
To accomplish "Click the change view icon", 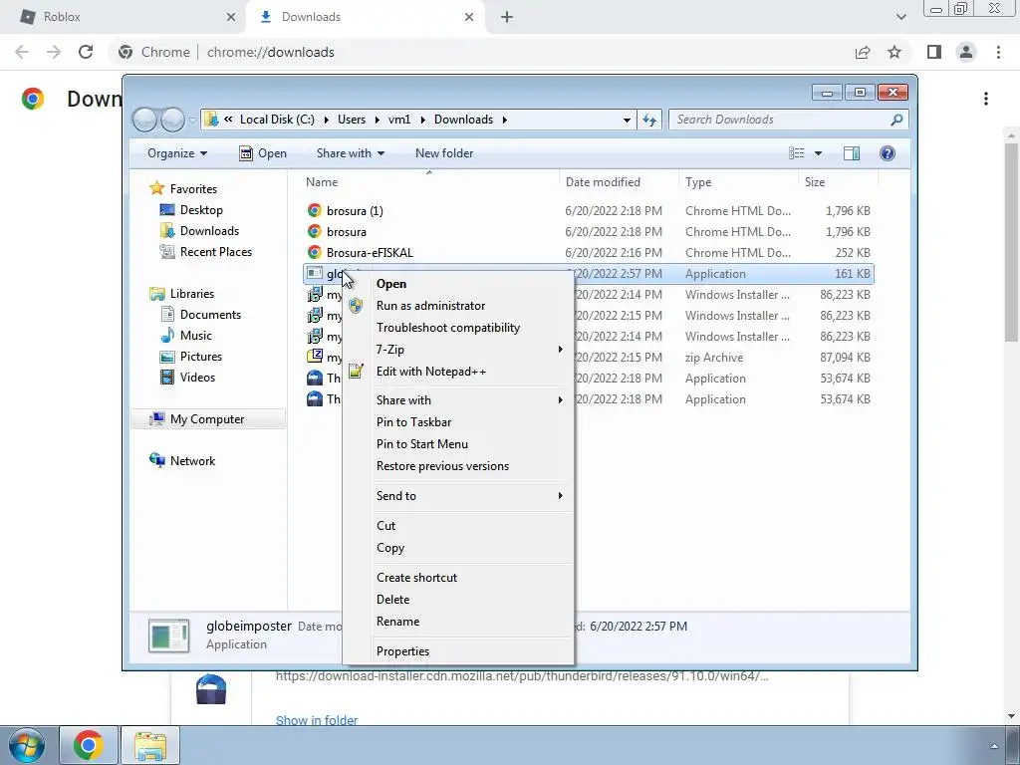I will coord(797,153).
